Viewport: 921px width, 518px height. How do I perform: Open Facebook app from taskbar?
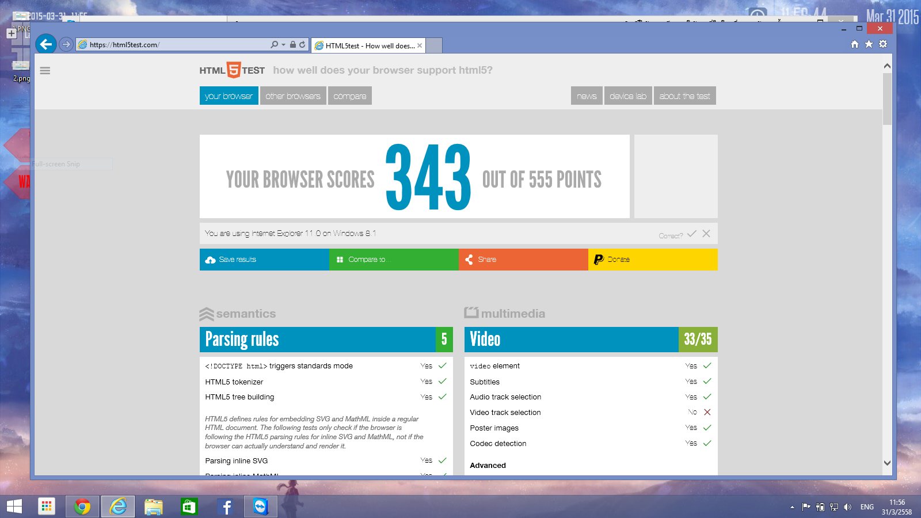pyautogui.click(x=225, y=506)
